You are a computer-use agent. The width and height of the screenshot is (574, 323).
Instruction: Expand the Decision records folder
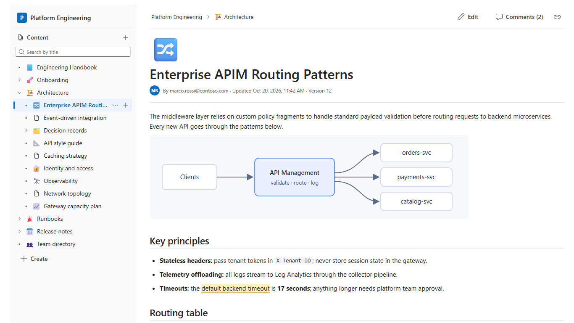point(26,130)
